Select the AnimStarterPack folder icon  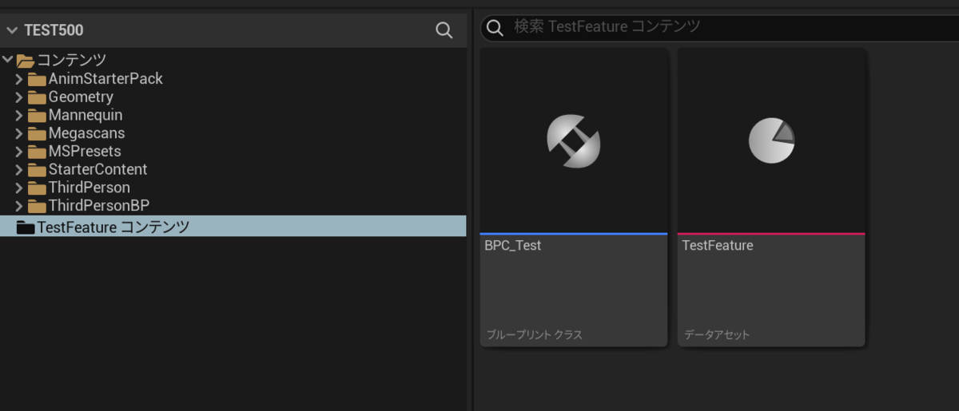coord(37,79)
